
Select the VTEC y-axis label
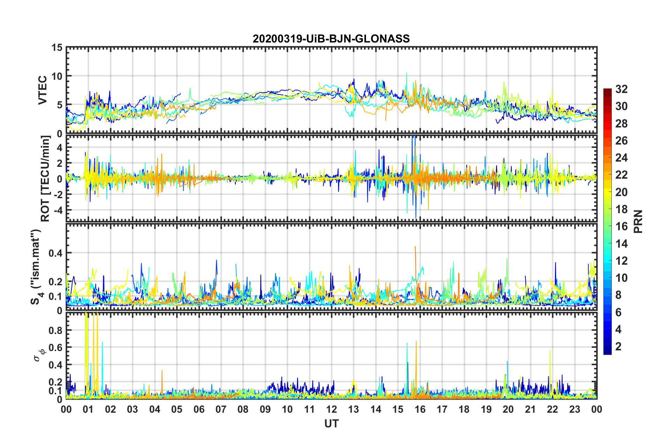(43, 90)
